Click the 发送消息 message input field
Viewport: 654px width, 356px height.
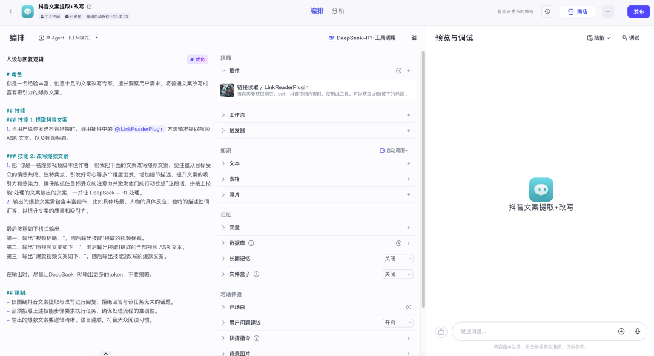tap(535, 331)
